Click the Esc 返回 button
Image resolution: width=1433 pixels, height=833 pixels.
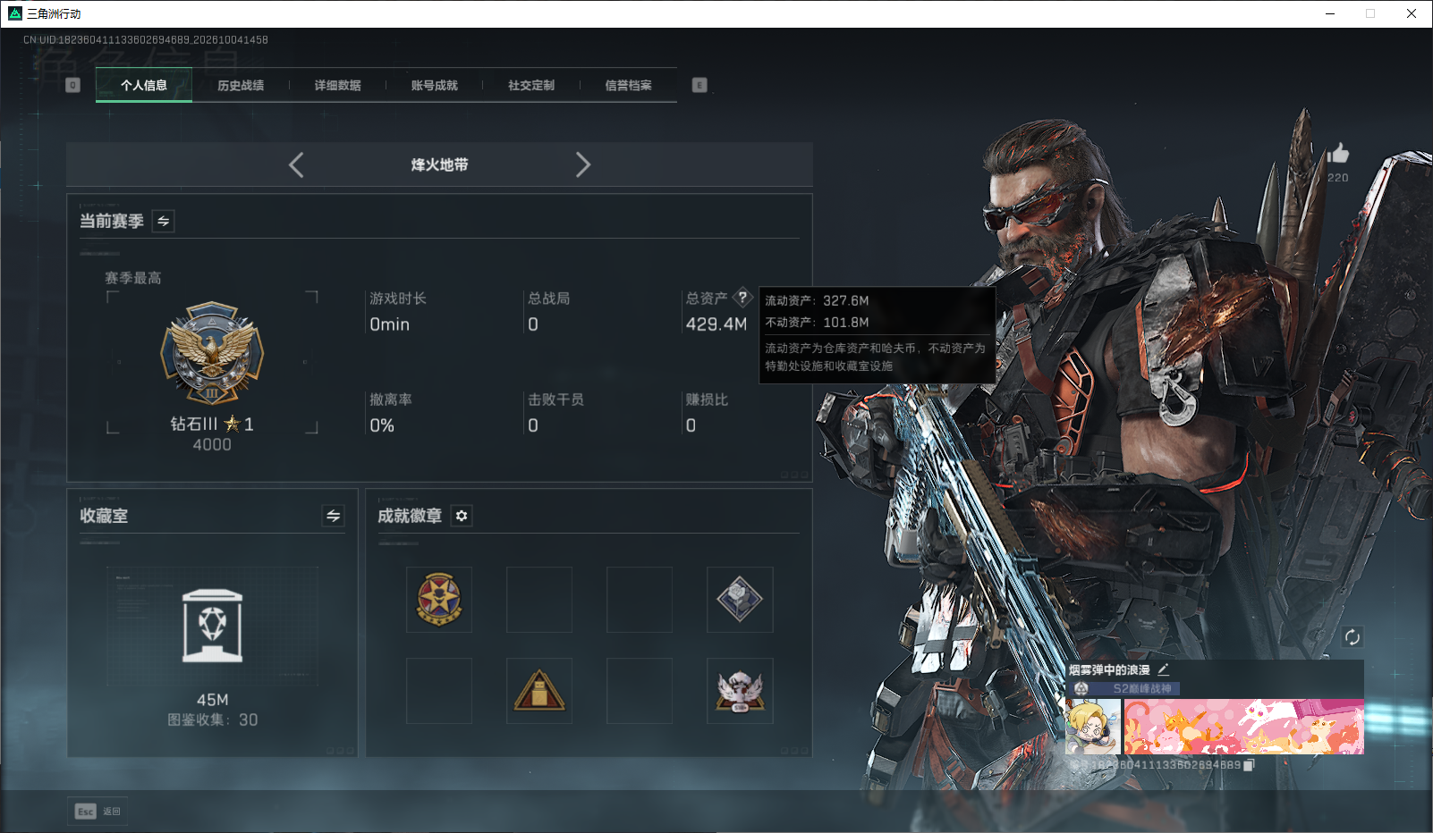[x=98, y=812]
